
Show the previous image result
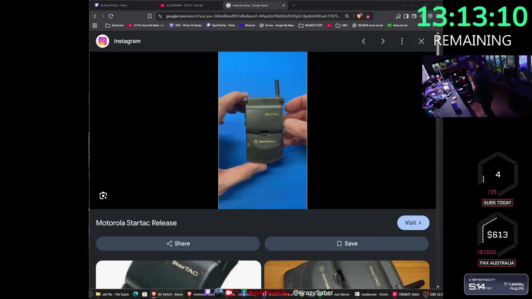pyautogui.click(x=364, y=41)
